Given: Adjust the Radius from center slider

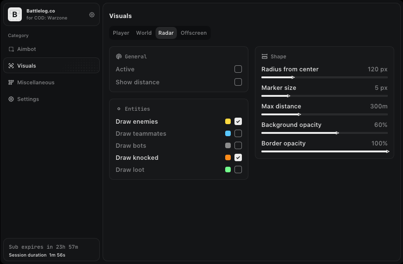Looking at the screenshot, I should [325, 77].
